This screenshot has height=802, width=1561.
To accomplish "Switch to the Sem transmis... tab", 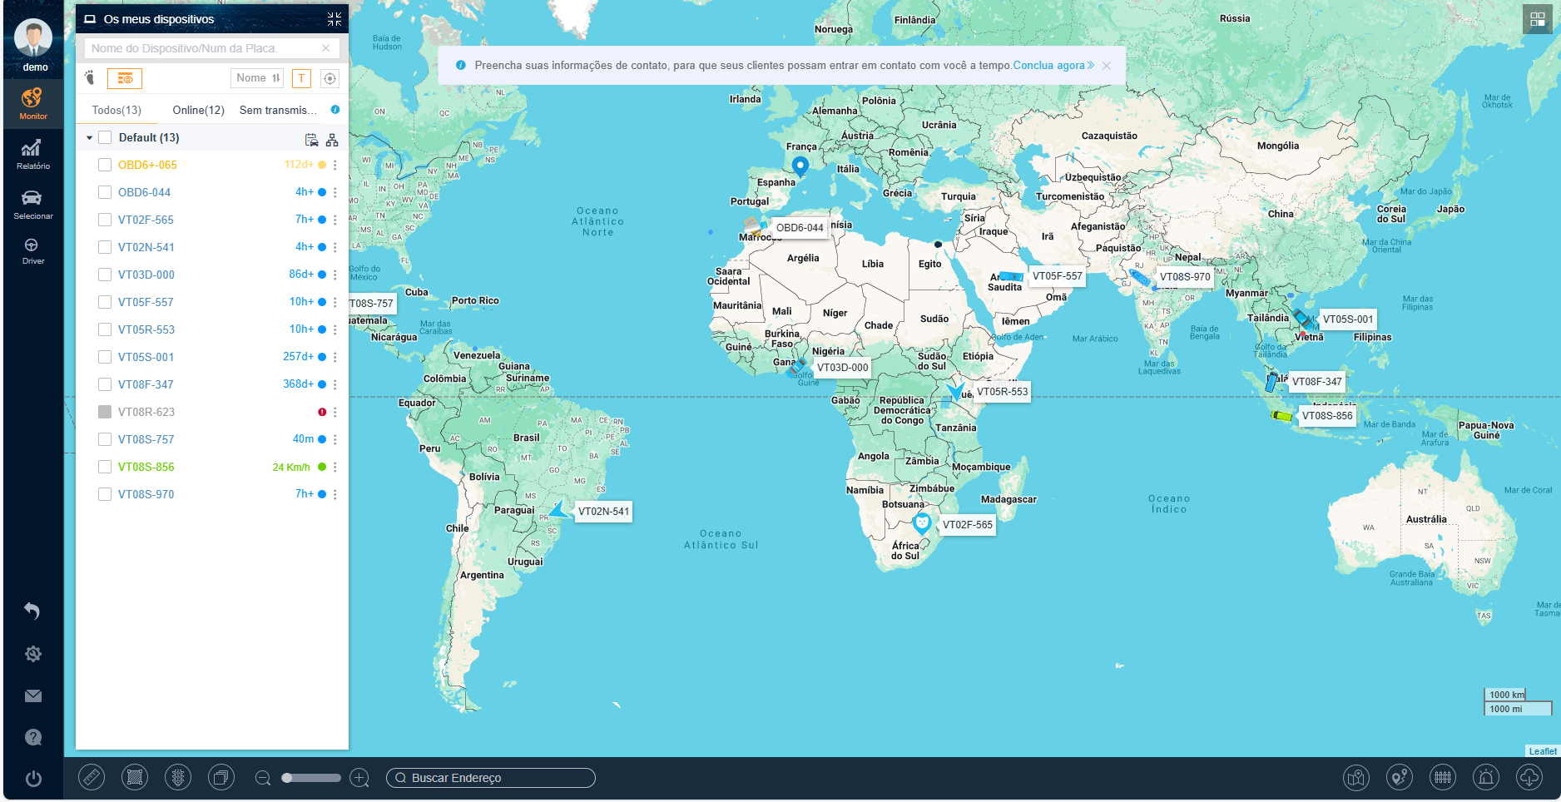I will click(278, 110).
